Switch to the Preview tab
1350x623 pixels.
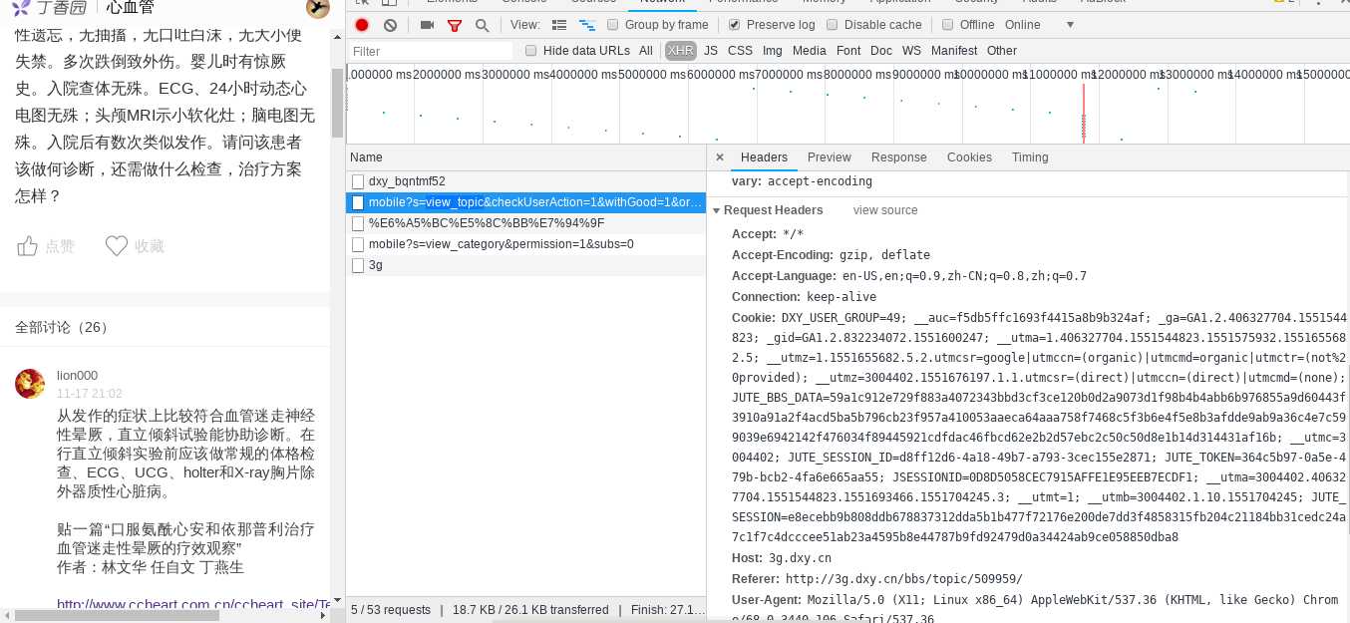tap(830, 157)
